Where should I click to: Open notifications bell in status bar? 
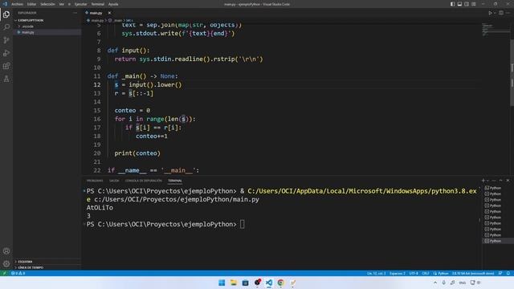point(508,273)
